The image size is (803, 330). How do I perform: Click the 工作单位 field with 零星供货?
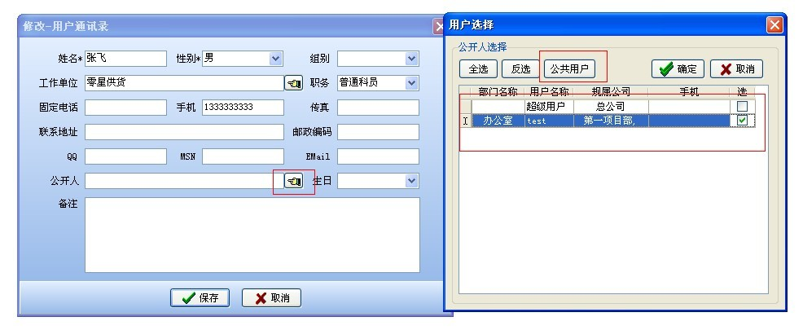(184, 83)
